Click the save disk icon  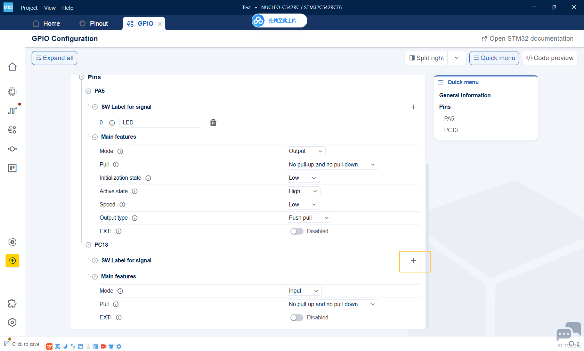[x=7, y=344]
